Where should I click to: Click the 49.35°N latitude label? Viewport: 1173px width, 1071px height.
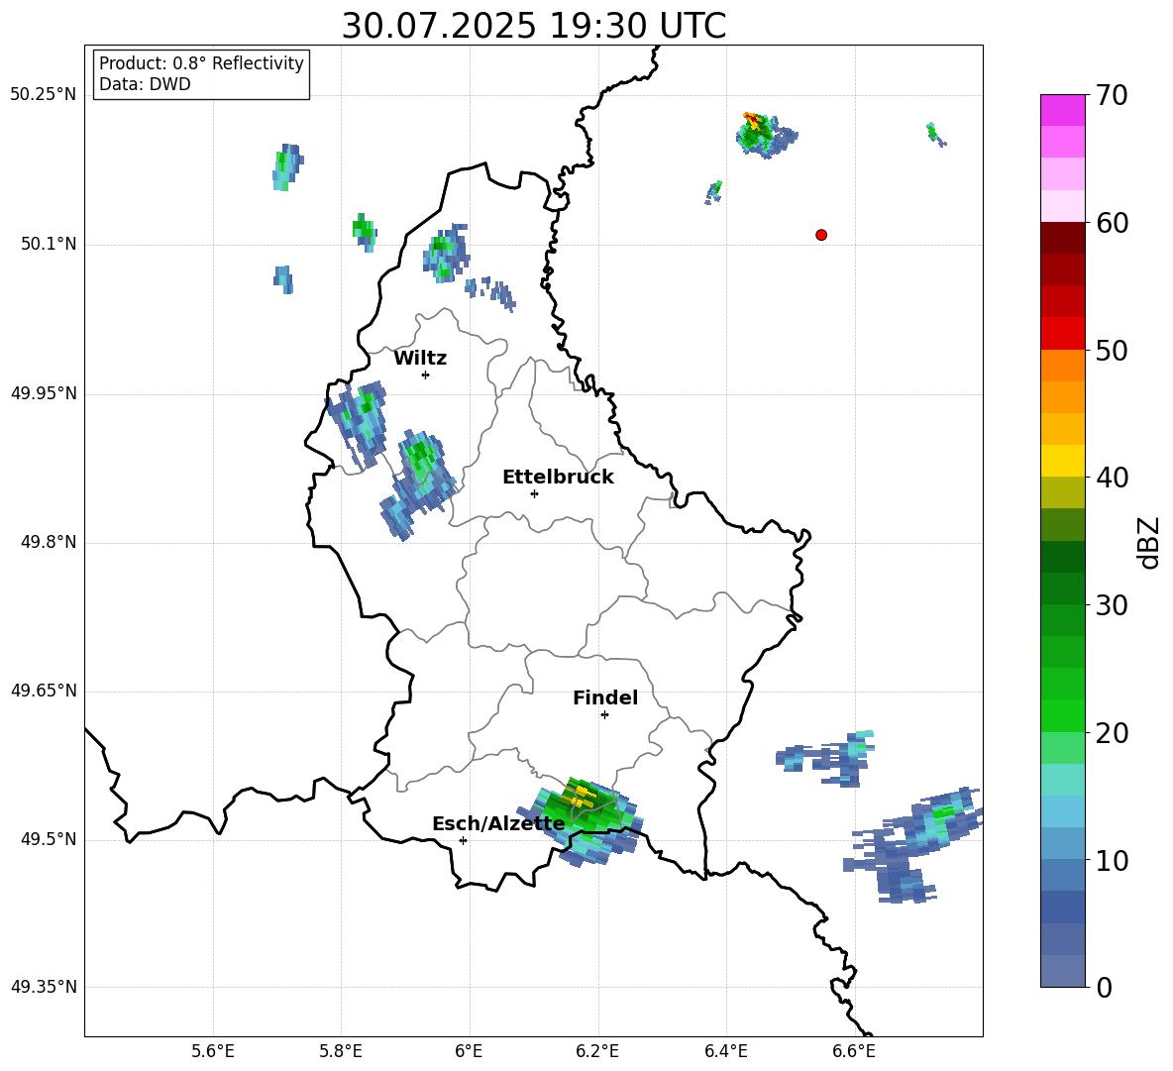44,987
